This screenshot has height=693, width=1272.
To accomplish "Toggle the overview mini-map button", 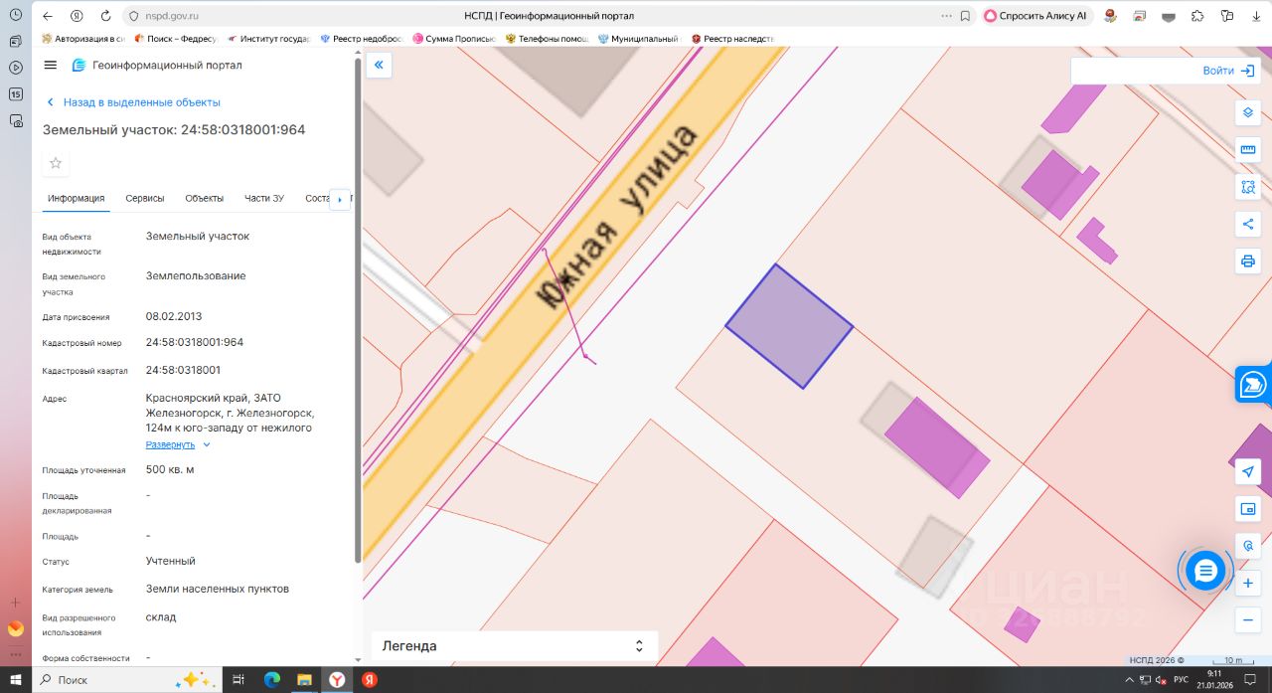I will (x=1248, y=509).
